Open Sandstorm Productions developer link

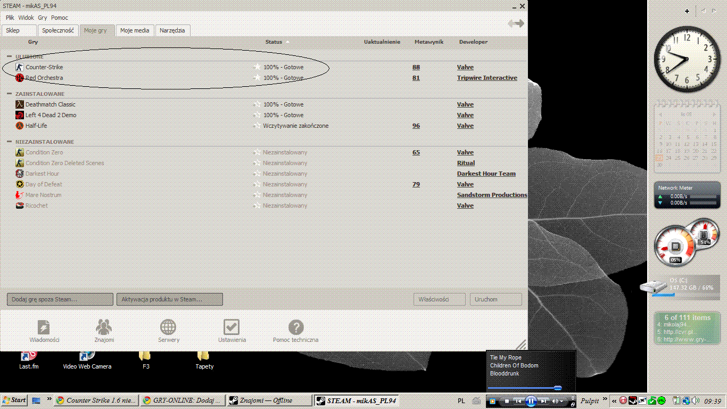[492, 195]
